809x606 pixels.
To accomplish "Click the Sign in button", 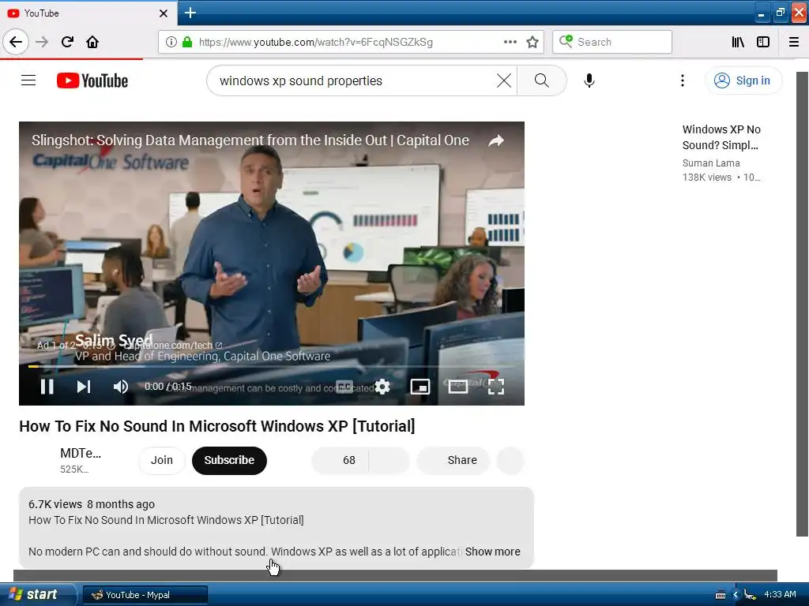I will 743,81.
